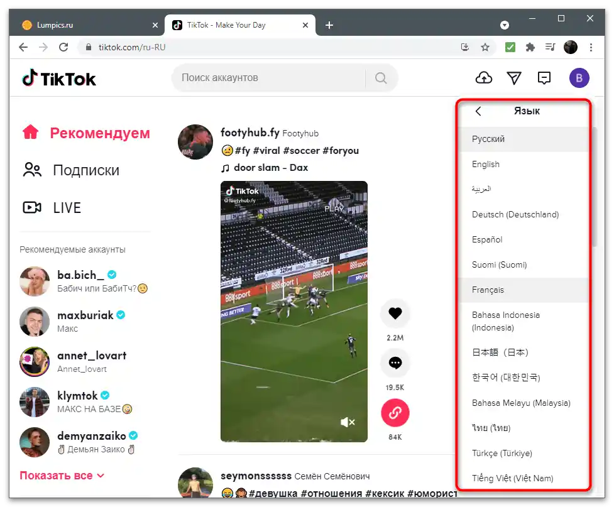Like the footyhub.fy video with heart
614x507 pixels.
point(395,313)
